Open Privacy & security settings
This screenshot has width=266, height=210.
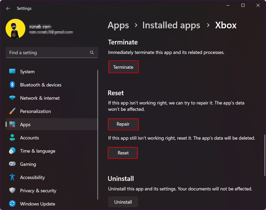(x=52, y=191)
